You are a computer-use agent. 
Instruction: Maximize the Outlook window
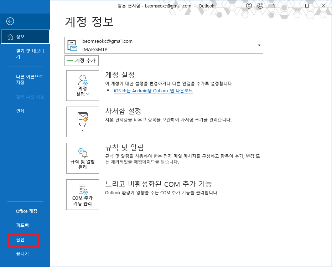point(307,6)
